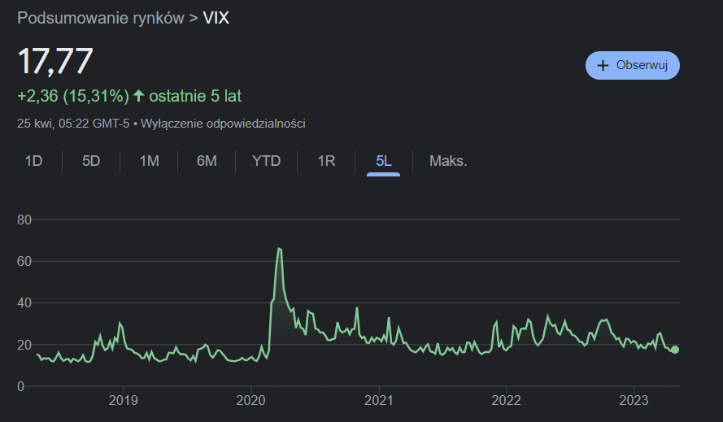Show the Maks. full history range
The image size is (723, 422).
(448, 161)
